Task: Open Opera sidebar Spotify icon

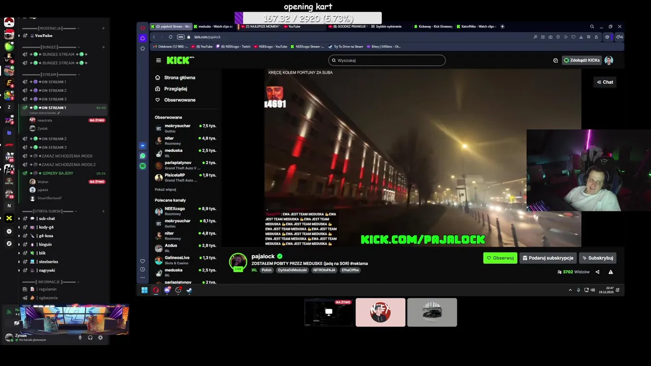Action: tap(142, 166)
